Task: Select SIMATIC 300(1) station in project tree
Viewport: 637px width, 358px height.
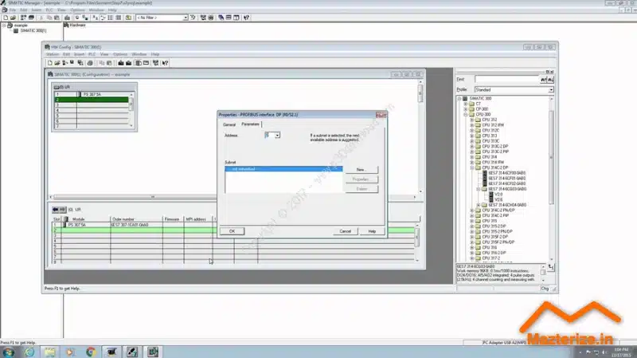Action: coord(33,30)
